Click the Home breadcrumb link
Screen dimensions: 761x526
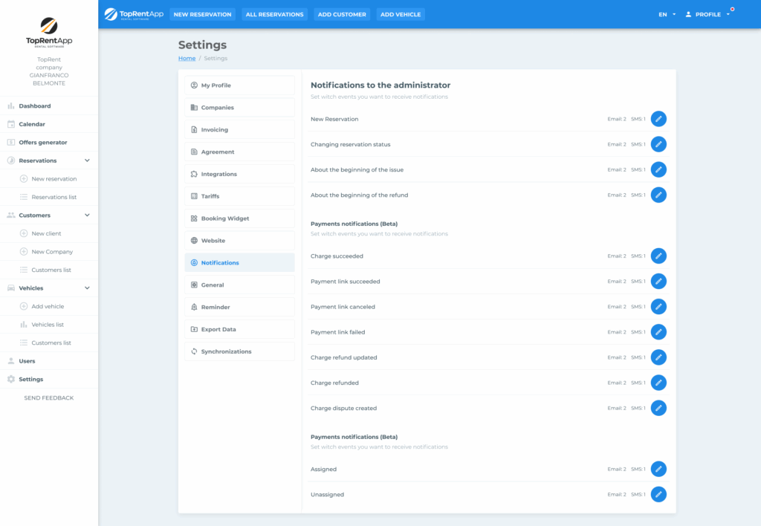(x=187, y=58)
